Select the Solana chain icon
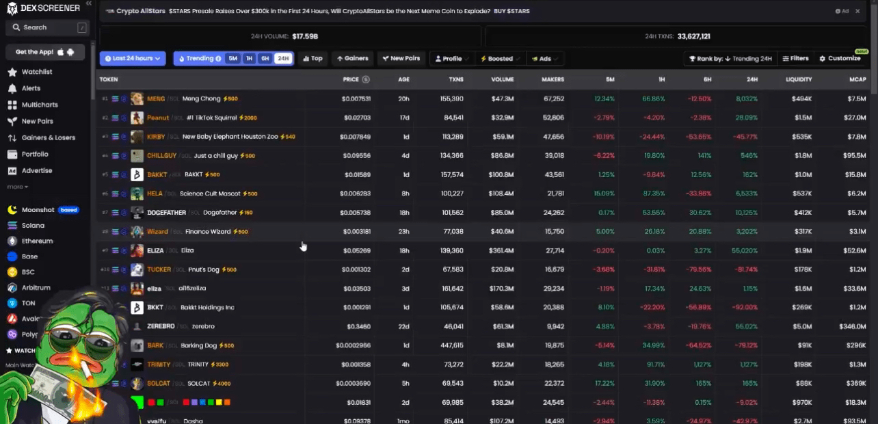 [x=12, y=225]
